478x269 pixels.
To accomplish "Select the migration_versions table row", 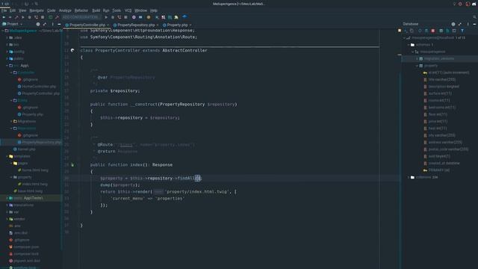I will (439, 58).
